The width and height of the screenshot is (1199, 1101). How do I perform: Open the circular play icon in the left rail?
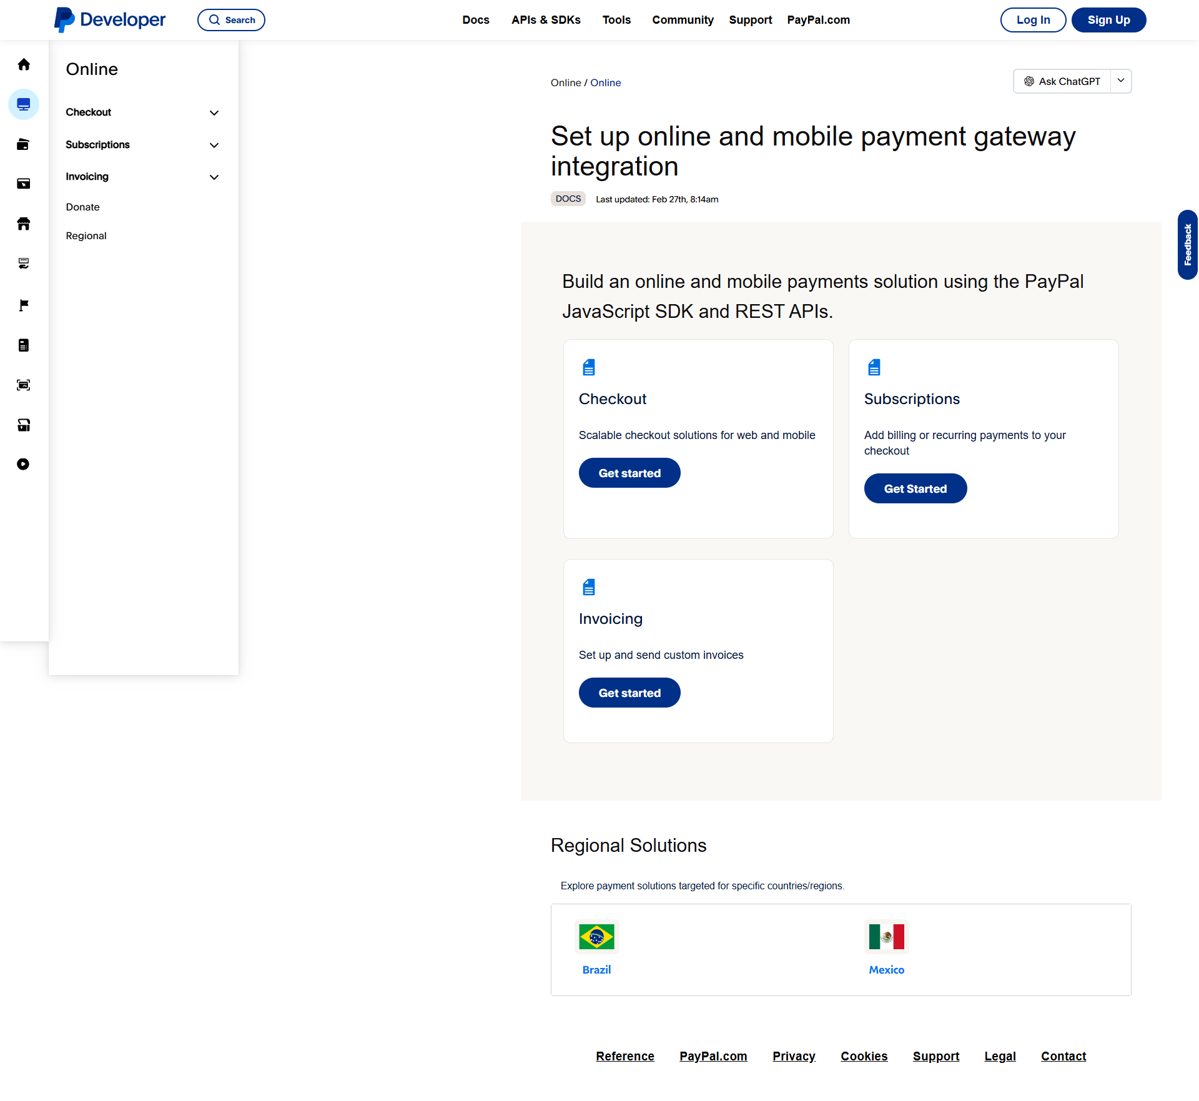click(x=24, y=464)
